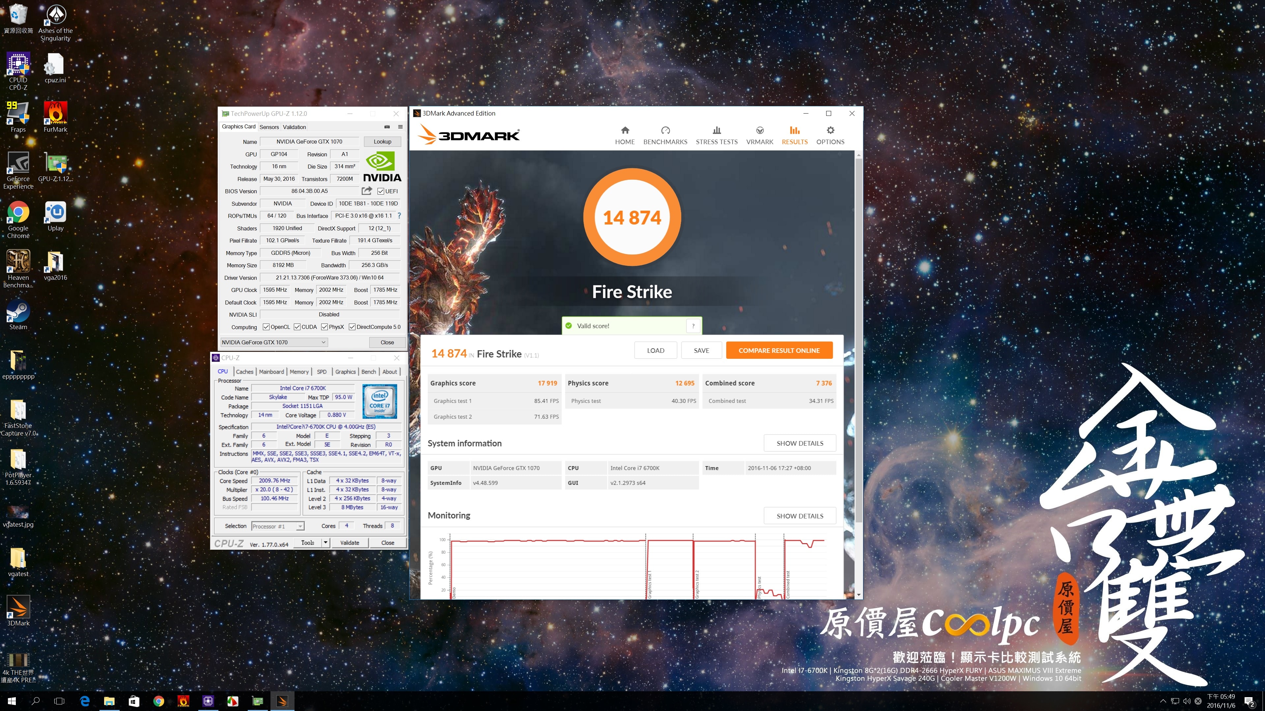Select RESULTS in 3DMark navigation
1265x711 pixels.
794,135
